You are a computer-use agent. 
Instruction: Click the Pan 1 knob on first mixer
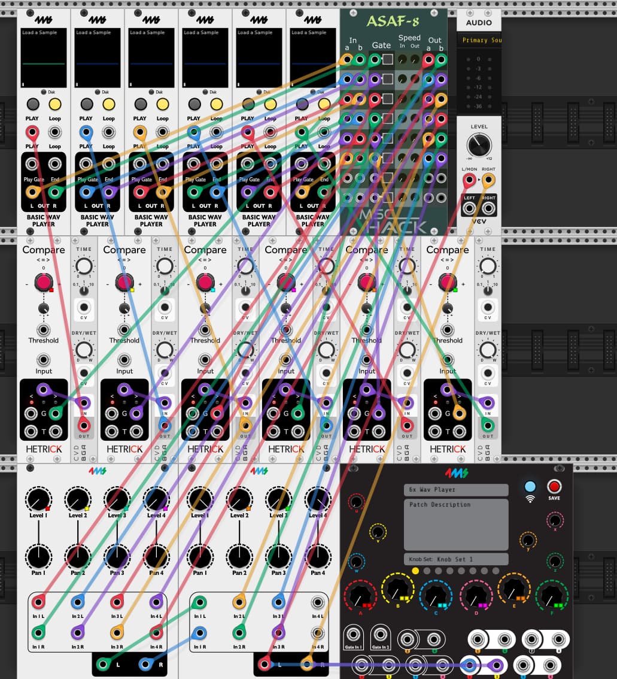click(38, 557)
